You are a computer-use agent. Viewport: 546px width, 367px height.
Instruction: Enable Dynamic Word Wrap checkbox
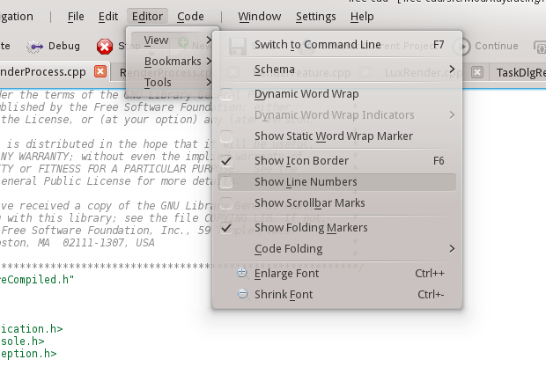point(226,94)
